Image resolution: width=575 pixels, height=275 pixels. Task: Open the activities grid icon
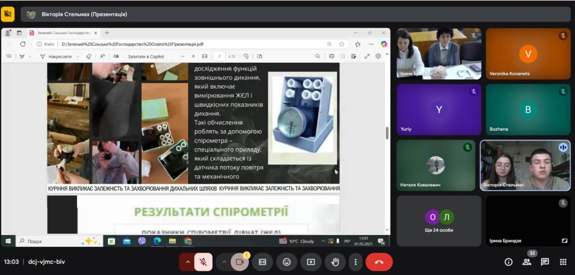[563, 262]
